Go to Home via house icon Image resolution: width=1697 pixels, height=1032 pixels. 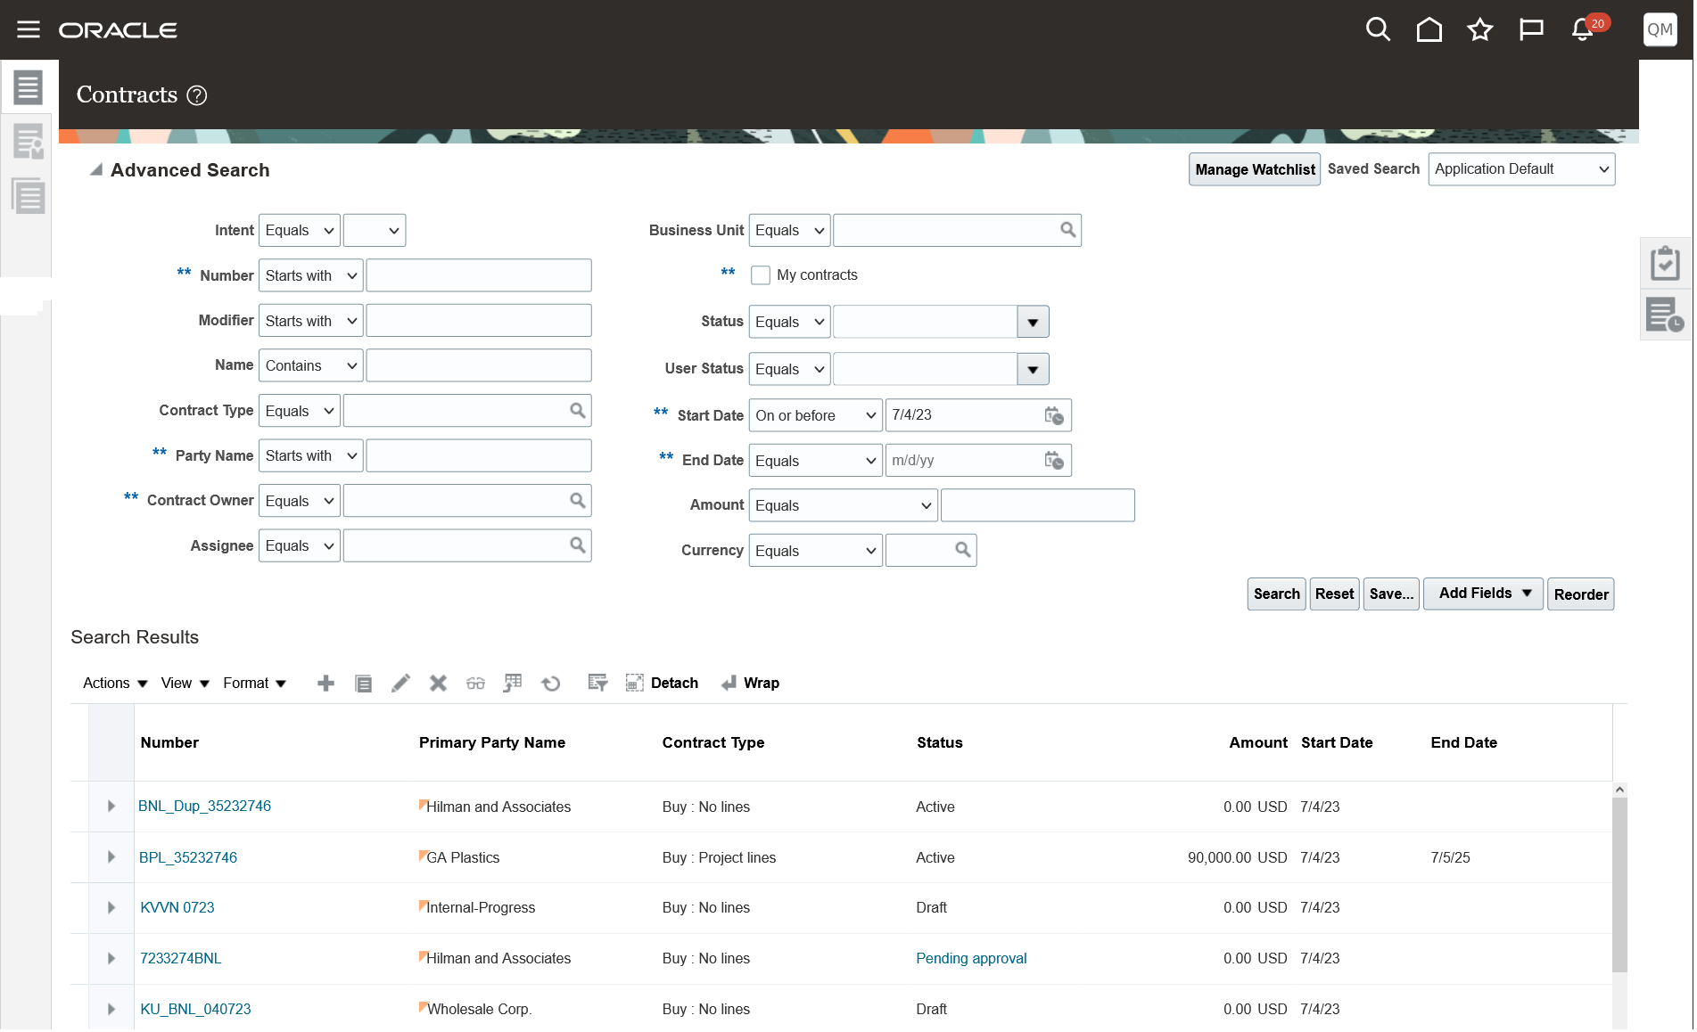[1429, 29]
